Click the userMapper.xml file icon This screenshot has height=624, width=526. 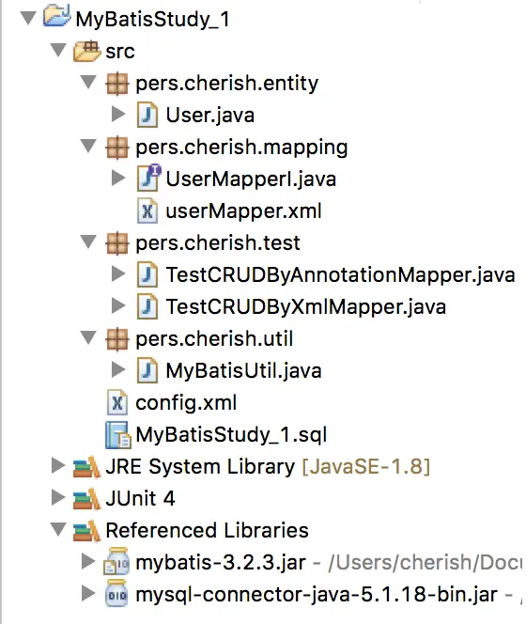(147, 211)
